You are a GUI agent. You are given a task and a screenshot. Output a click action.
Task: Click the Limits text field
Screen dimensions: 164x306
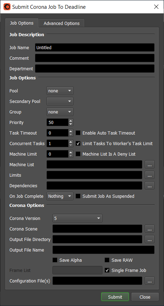pos(94,175)
